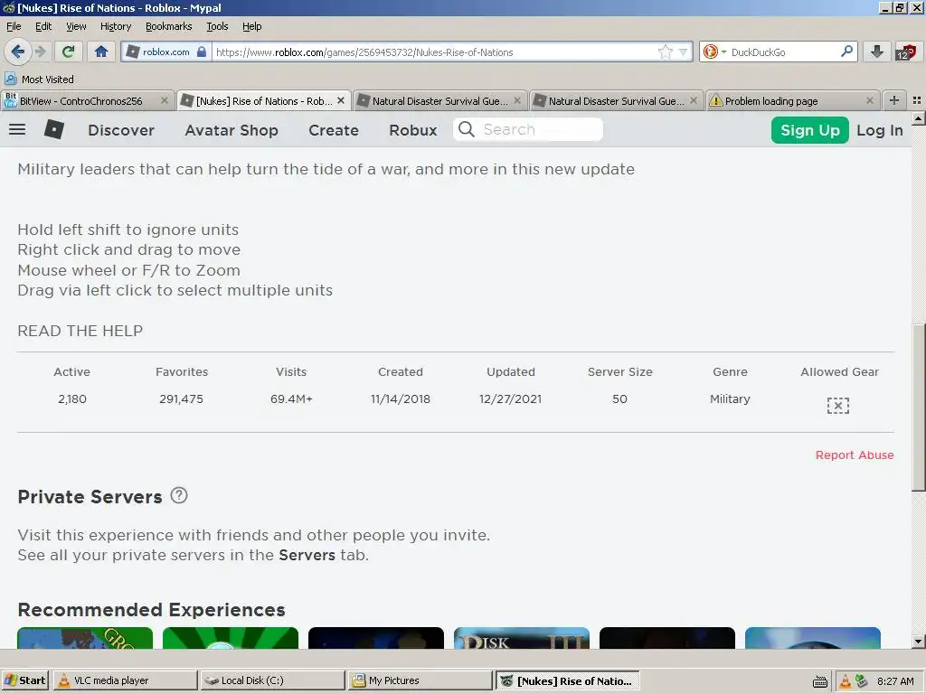Open the View menu
The image size is (926, 694).
tap(76, 26)
